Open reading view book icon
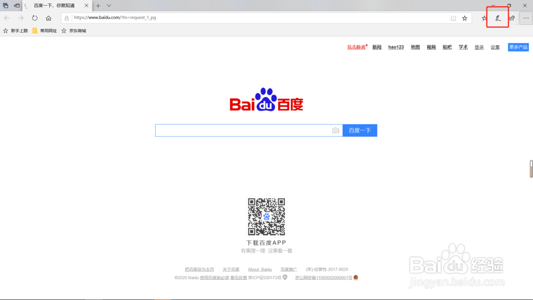The height and width of the screenshot is (300, 533). pyautogui.click(x=453, y=18)
